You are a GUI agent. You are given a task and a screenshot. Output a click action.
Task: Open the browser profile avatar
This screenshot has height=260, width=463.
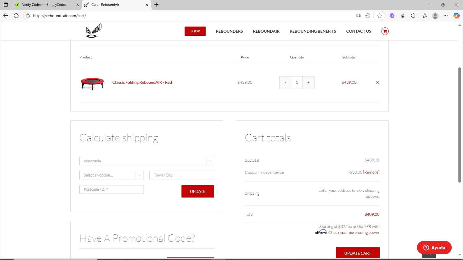tap(435, 16)
